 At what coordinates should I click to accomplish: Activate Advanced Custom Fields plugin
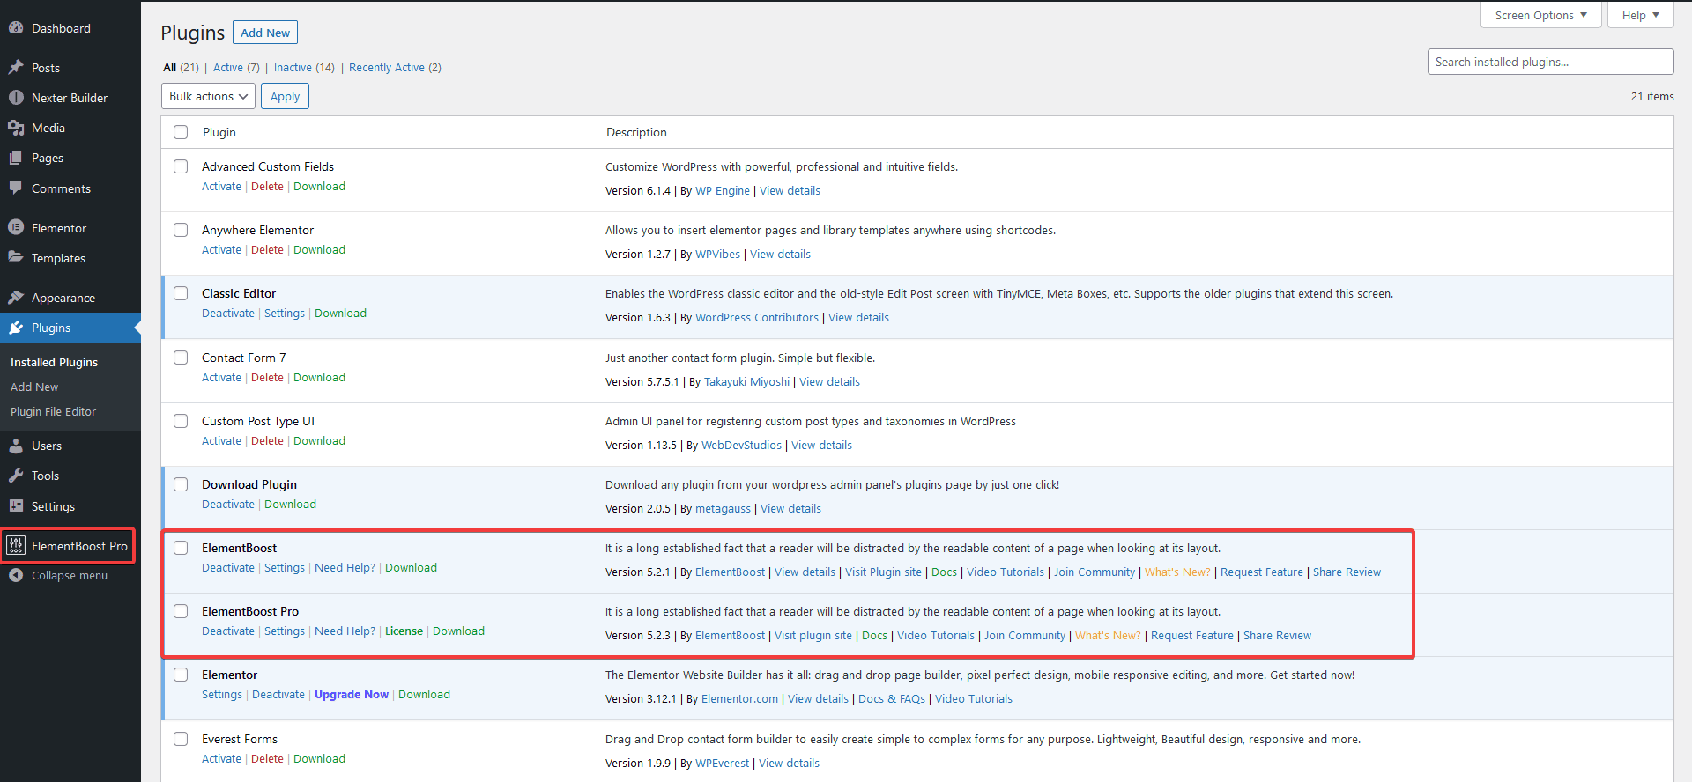click(221, 186)
